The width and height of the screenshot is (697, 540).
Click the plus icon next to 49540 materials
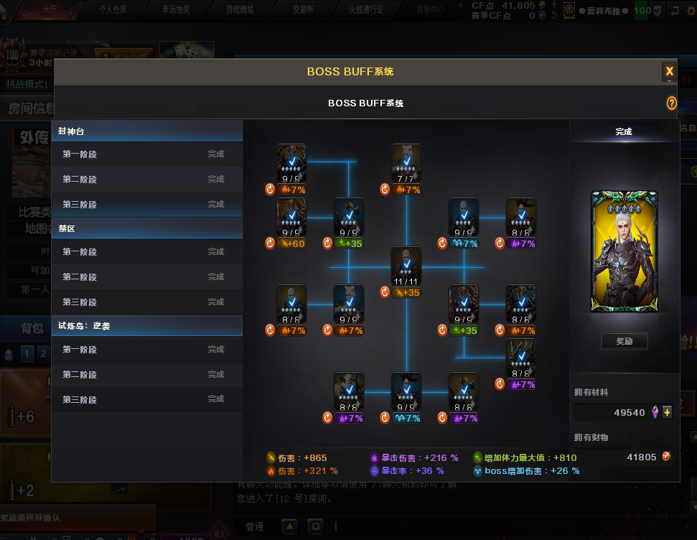click(668, 412)
